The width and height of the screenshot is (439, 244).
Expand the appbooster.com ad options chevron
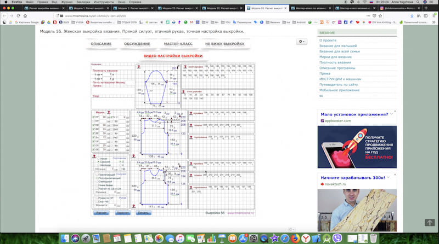pyautogui.click(x=391, y=114)
